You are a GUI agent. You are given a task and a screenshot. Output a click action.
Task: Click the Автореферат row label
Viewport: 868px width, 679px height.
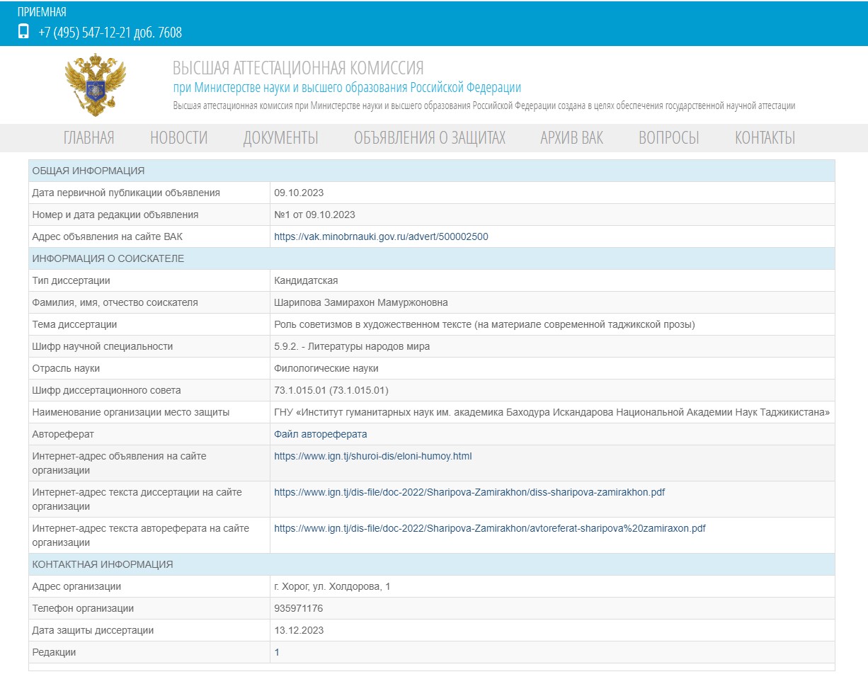tap(63, 434)
